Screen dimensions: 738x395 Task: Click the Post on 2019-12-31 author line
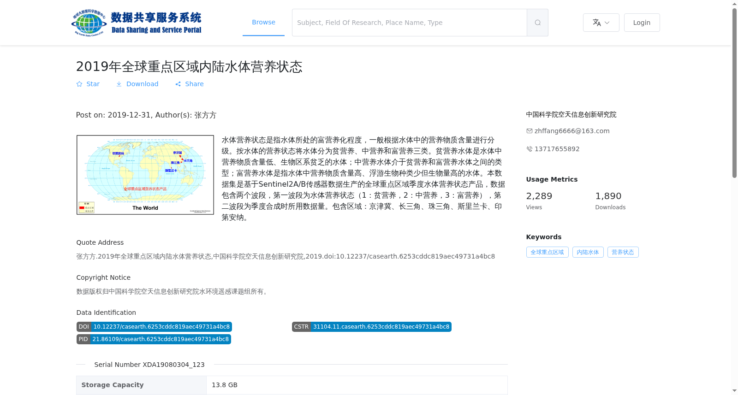click(146, 115)
